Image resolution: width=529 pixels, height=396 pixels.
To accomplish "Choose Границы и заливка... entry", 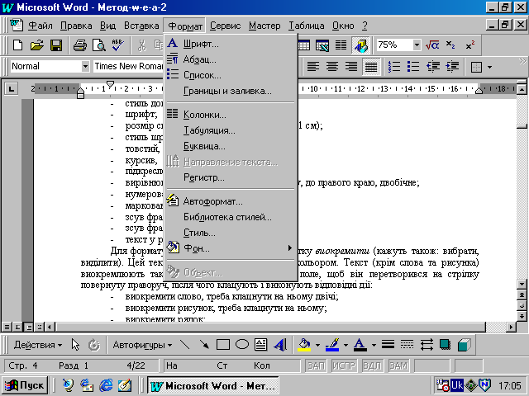I will click(x=231, y=91).
